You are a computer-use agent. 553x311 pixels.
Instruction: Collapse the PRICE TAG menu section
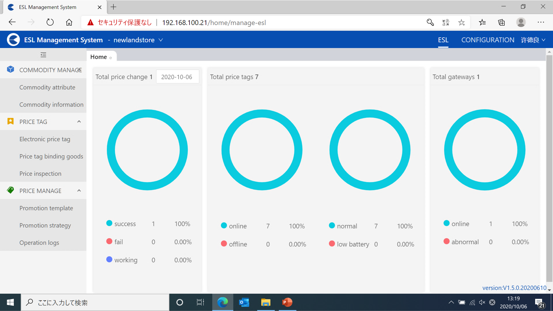point(79,122)
